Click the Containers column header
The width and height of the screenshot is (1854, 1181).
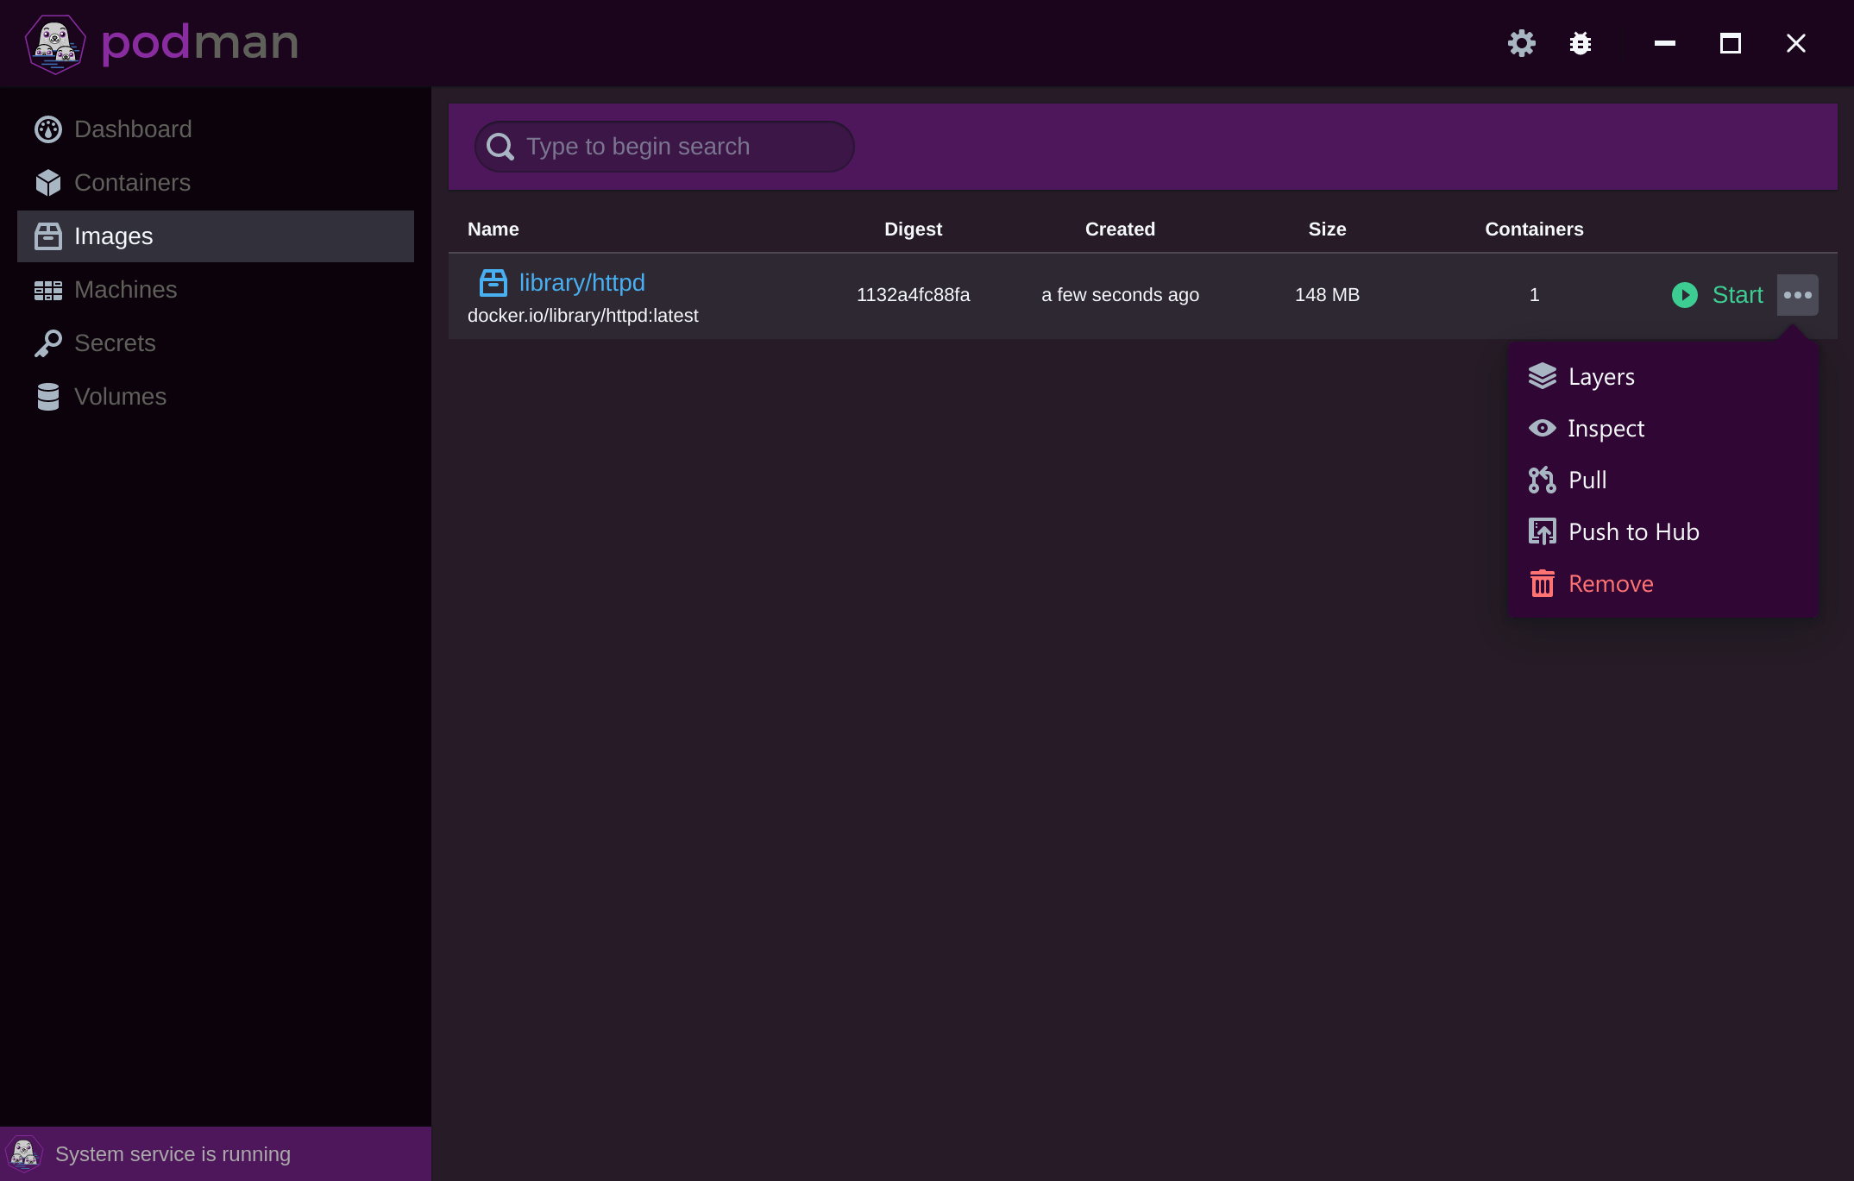pos(1534,229)
